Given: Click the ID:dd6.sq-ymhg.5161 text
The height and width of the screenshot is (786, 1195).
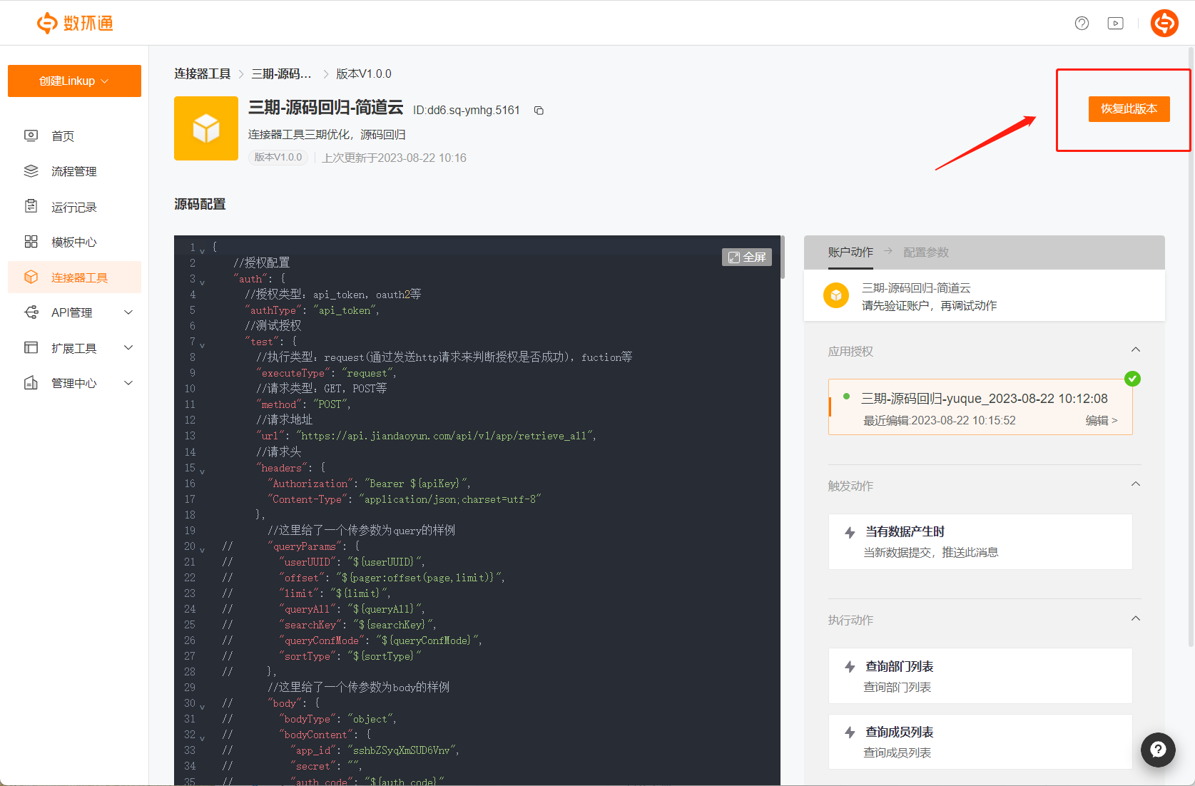Looking at the screenshot, I should pos(467,110).
